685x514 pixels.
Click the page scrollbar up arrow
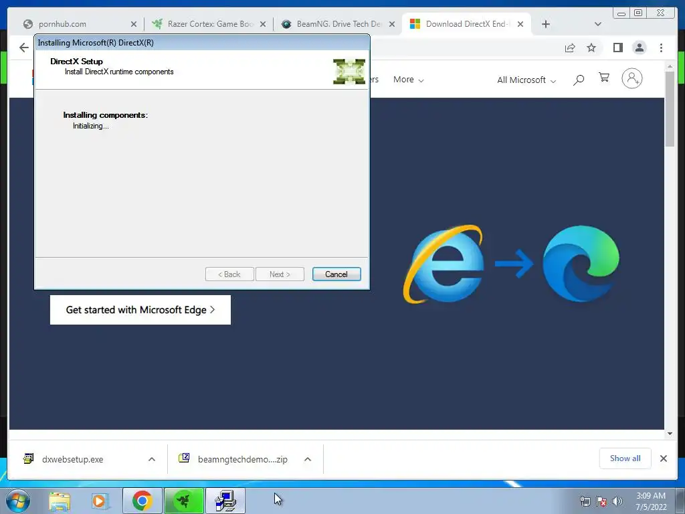(670, 66)
